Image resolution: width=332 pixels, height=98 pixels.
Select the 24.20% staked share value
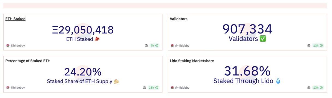83,72
